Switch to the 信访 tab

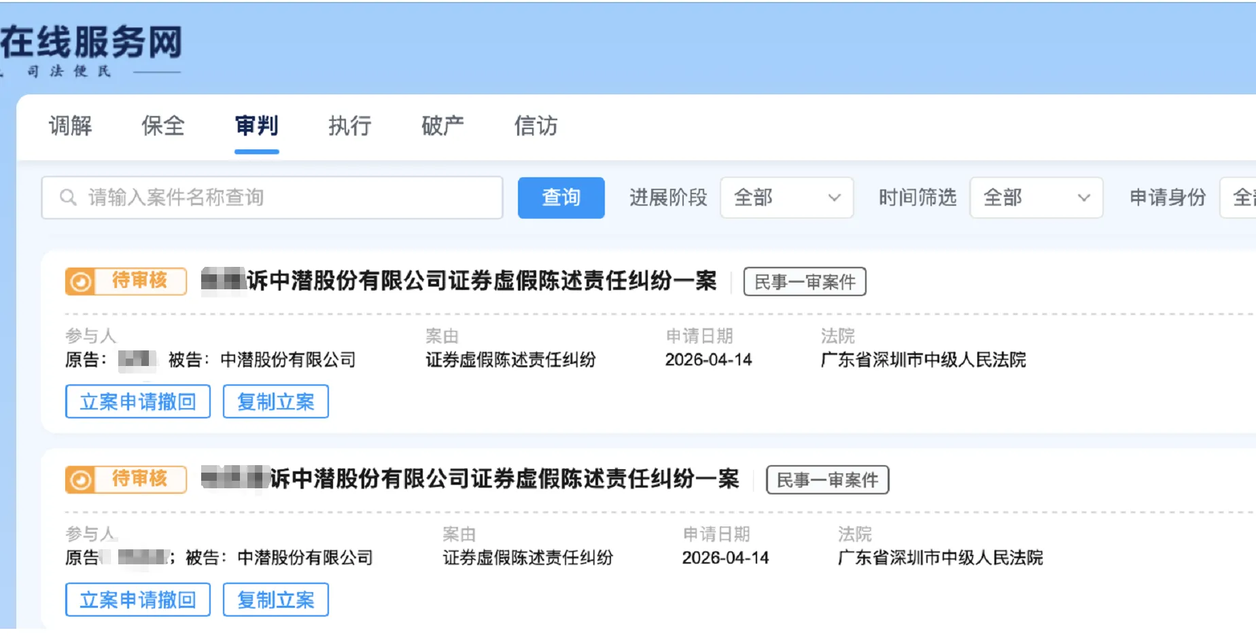[x=536, y=126]
